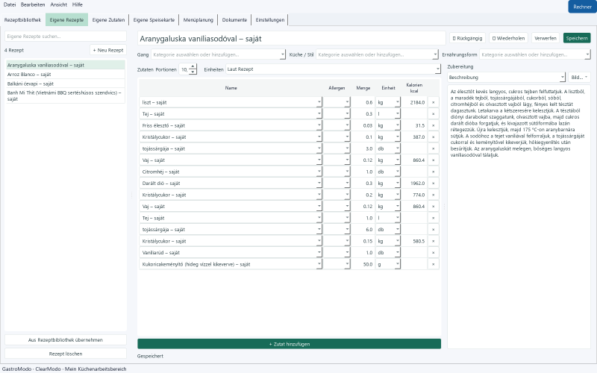
Task: Click the Gespeichert status text
Action: 150,357
